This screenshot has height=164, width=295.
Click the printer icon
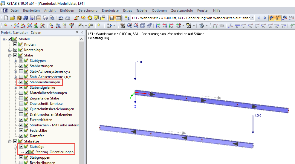[45, 18]
